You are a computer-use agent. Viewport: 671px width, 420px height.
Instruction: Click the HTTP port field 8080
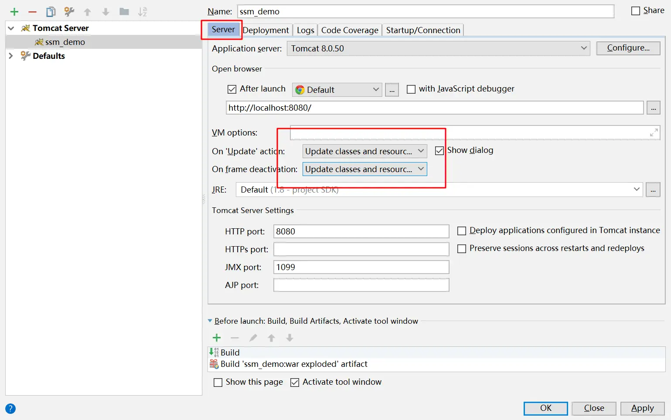coord(361,231)
